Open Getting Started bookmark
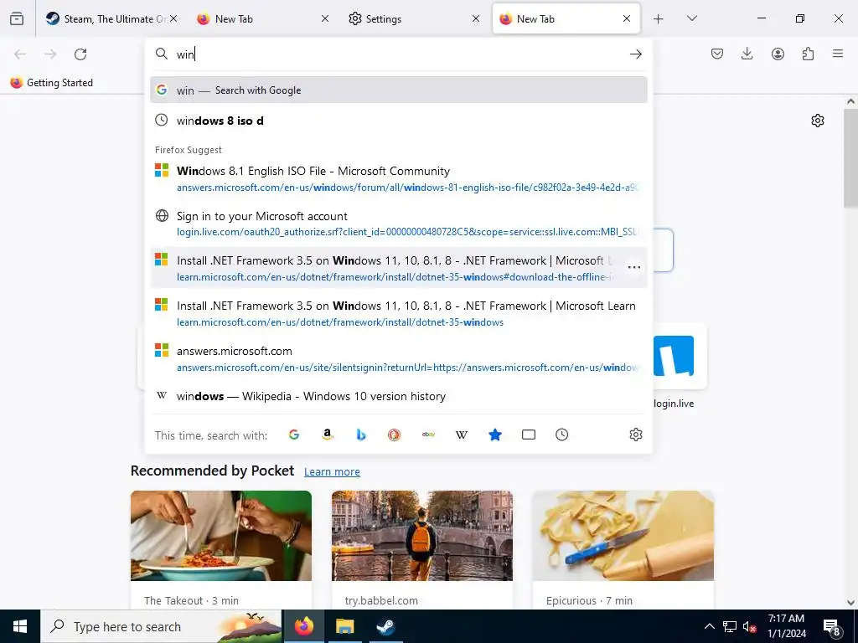Image resolution: width=858 pixels, height=643 pixels. (52, 83)
